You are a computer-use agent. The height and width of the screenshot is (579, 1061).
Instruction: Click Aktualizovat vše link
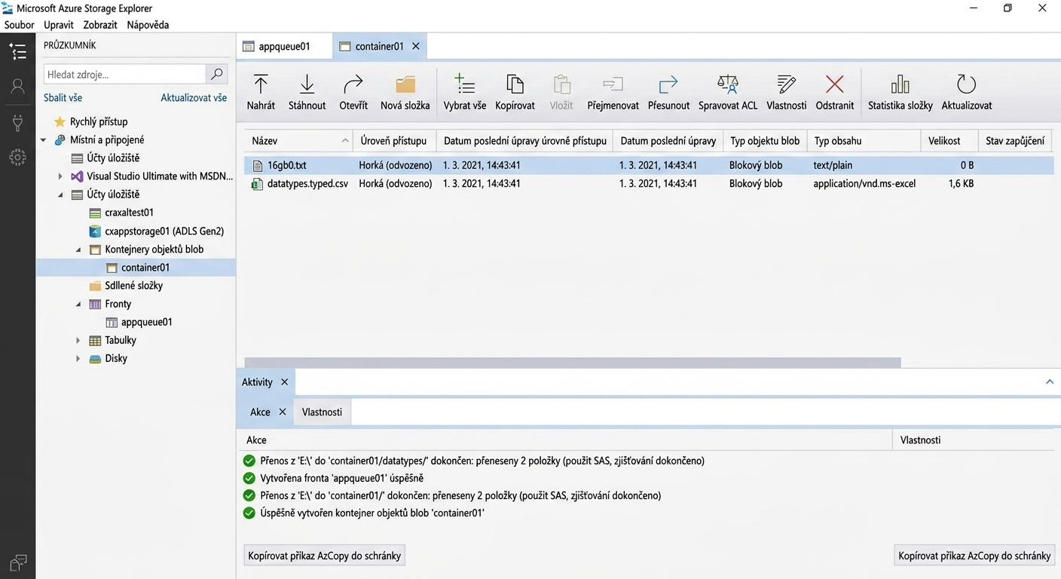[194, 98]
